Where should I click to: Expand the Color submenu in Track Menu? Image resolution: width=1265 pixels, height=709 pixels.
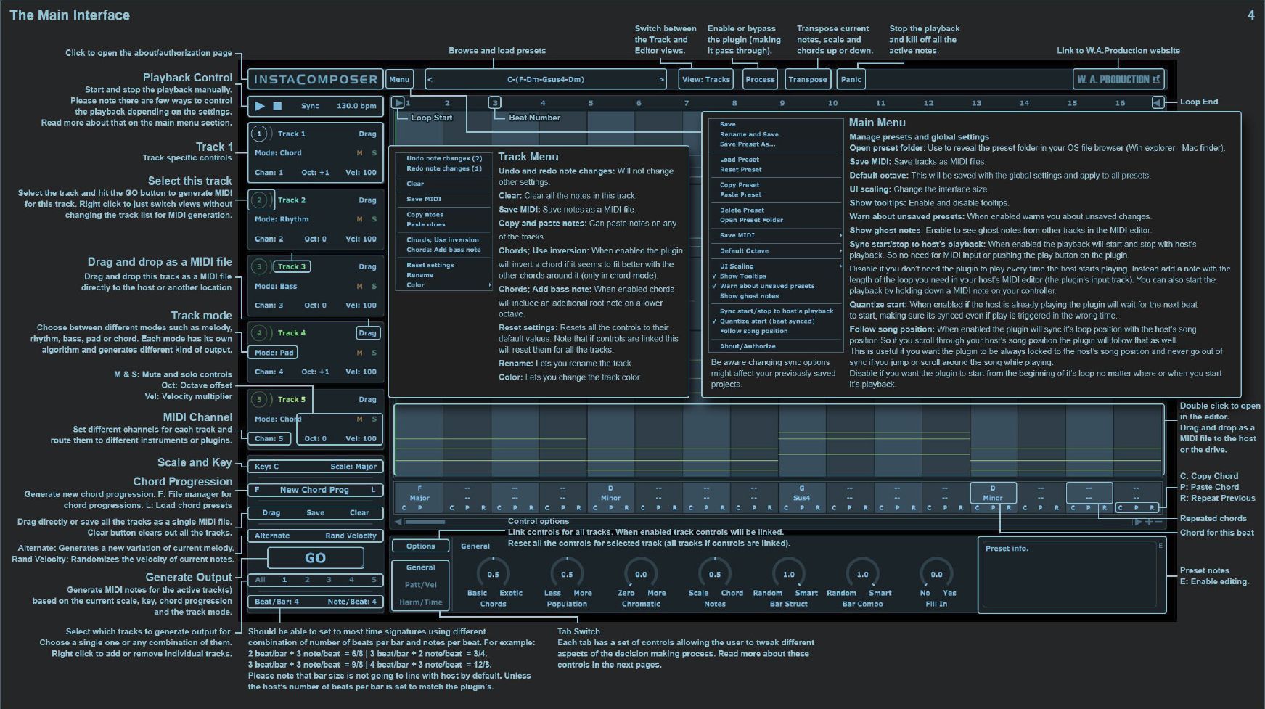click(444, 285)
